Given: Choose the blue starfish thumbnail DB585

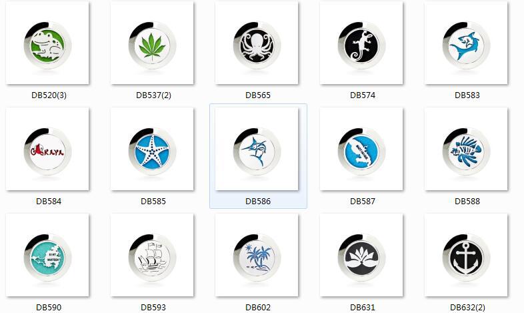Looking at the screenshot, I should [152, 149].
